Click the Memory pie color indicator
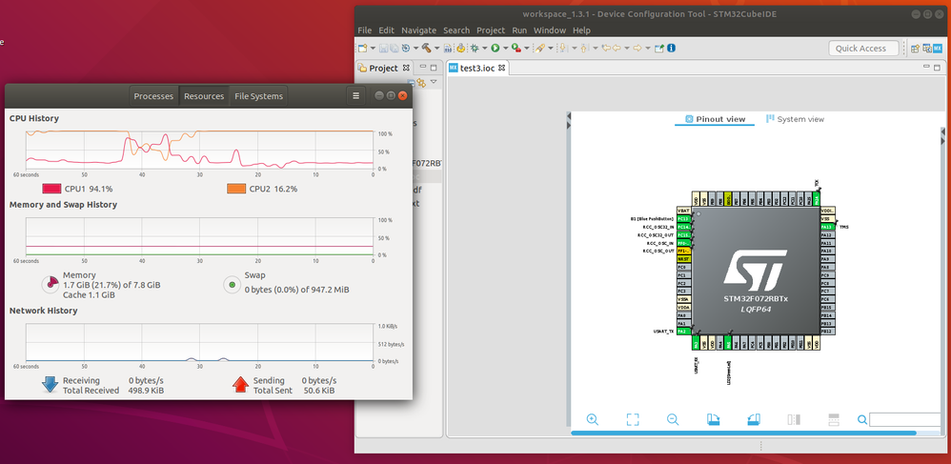The height and width of the screenshot is (464, 951). tap(50, 285)
